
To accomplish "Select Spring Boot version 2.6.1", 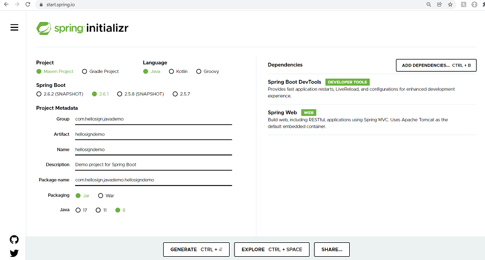I will [100, 94].
